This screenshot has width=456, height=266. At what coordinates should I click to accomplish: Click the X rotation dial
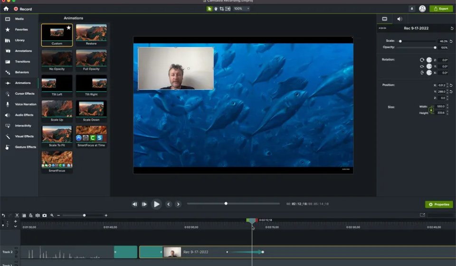429,73
